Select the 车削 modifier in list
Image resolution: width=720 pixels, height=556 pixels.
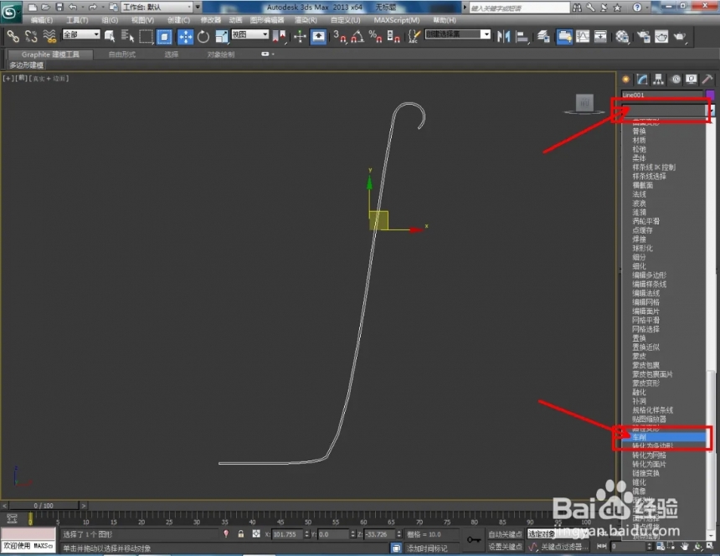coord(664,437)
